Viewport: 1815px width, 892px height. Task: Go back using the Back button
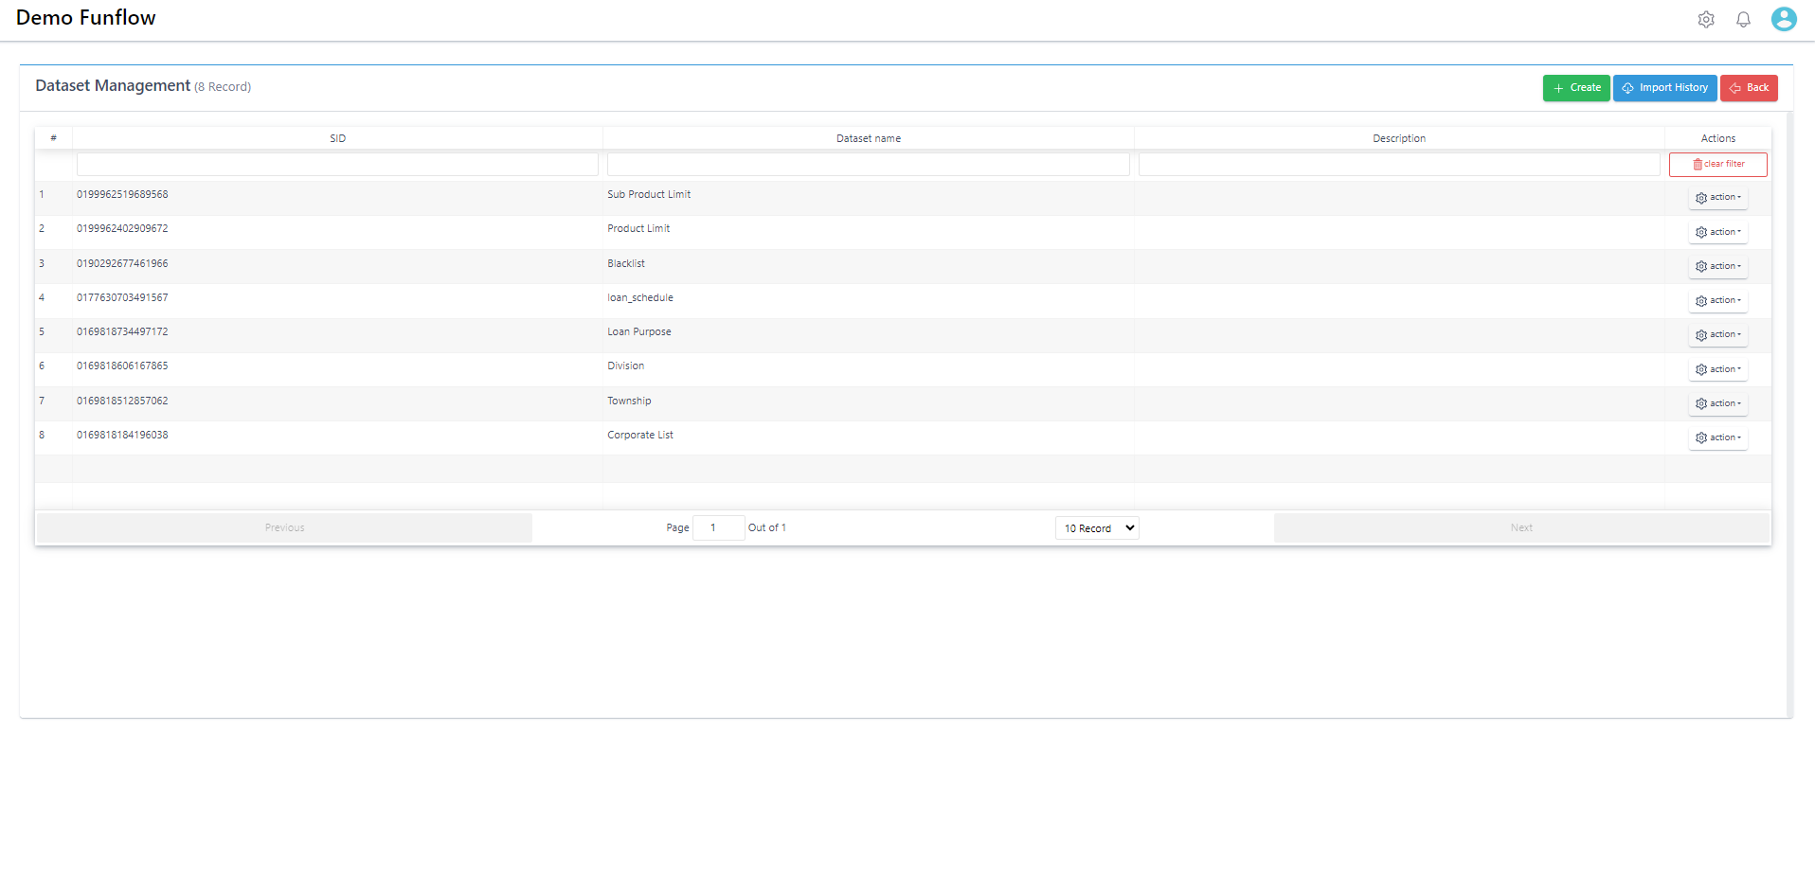(x=1748, y=88)
